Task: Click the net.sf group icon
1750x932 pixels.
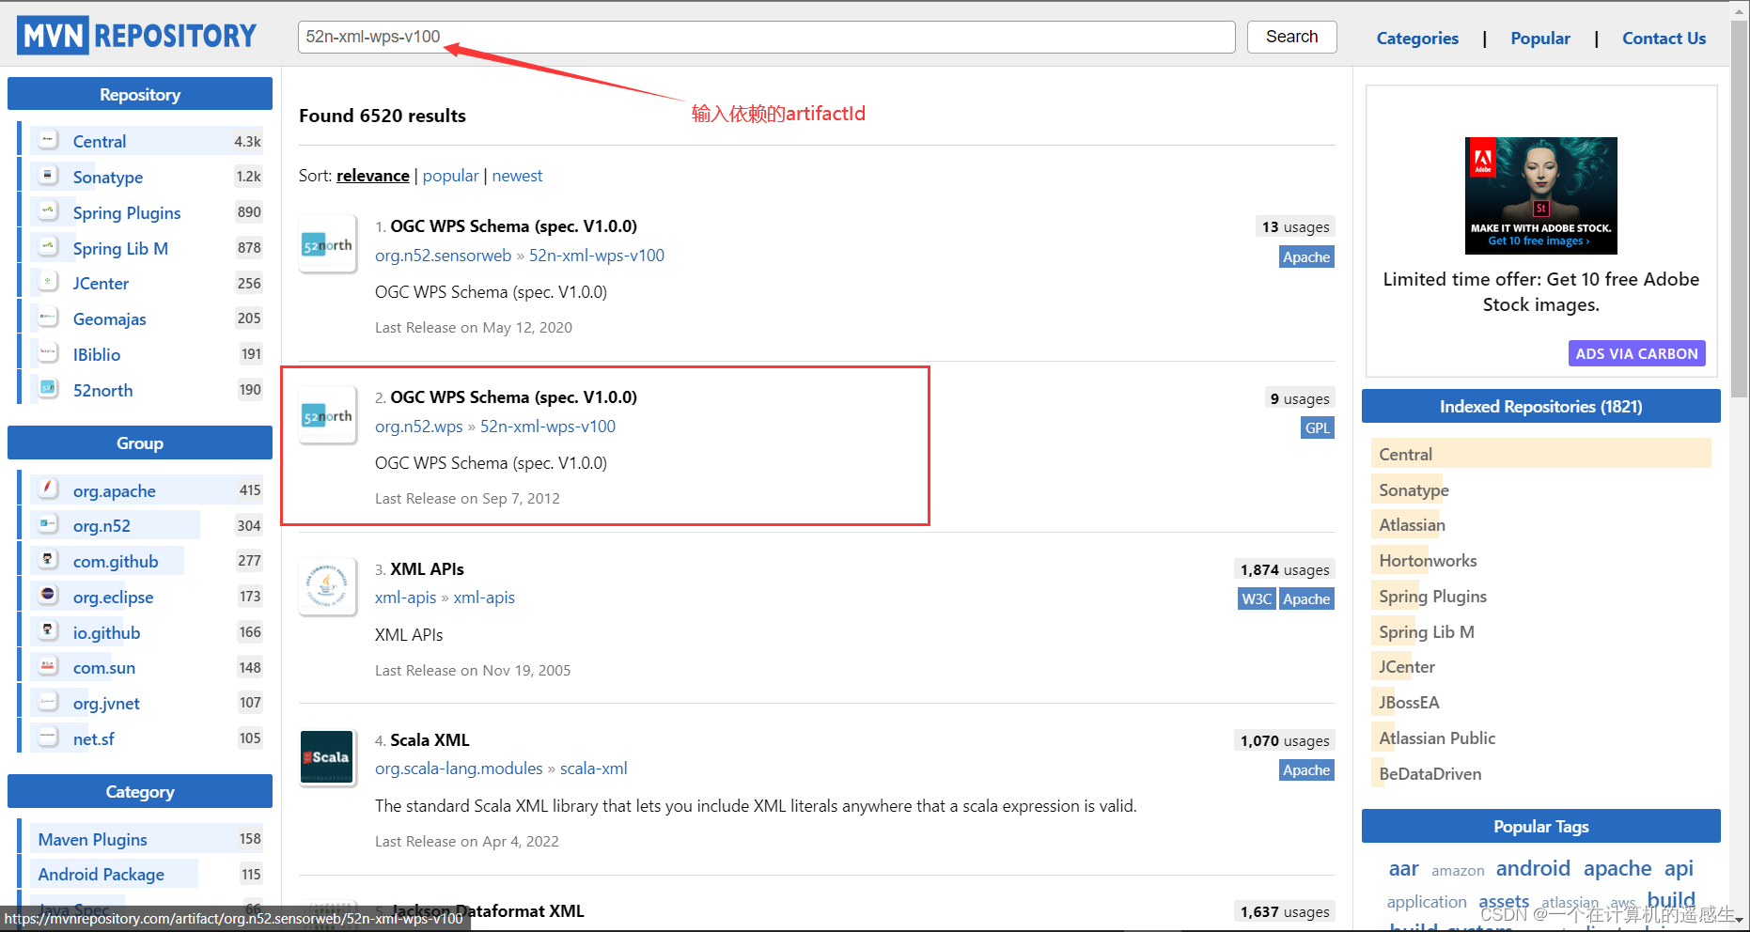Action: (x=48, y=738)
